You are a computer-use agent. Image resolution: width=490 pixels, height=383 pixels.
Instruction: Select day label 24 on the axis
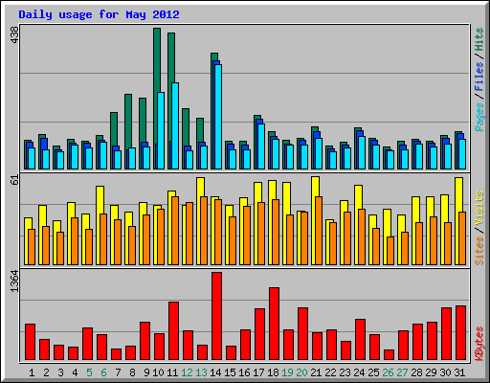click(359, 372)
